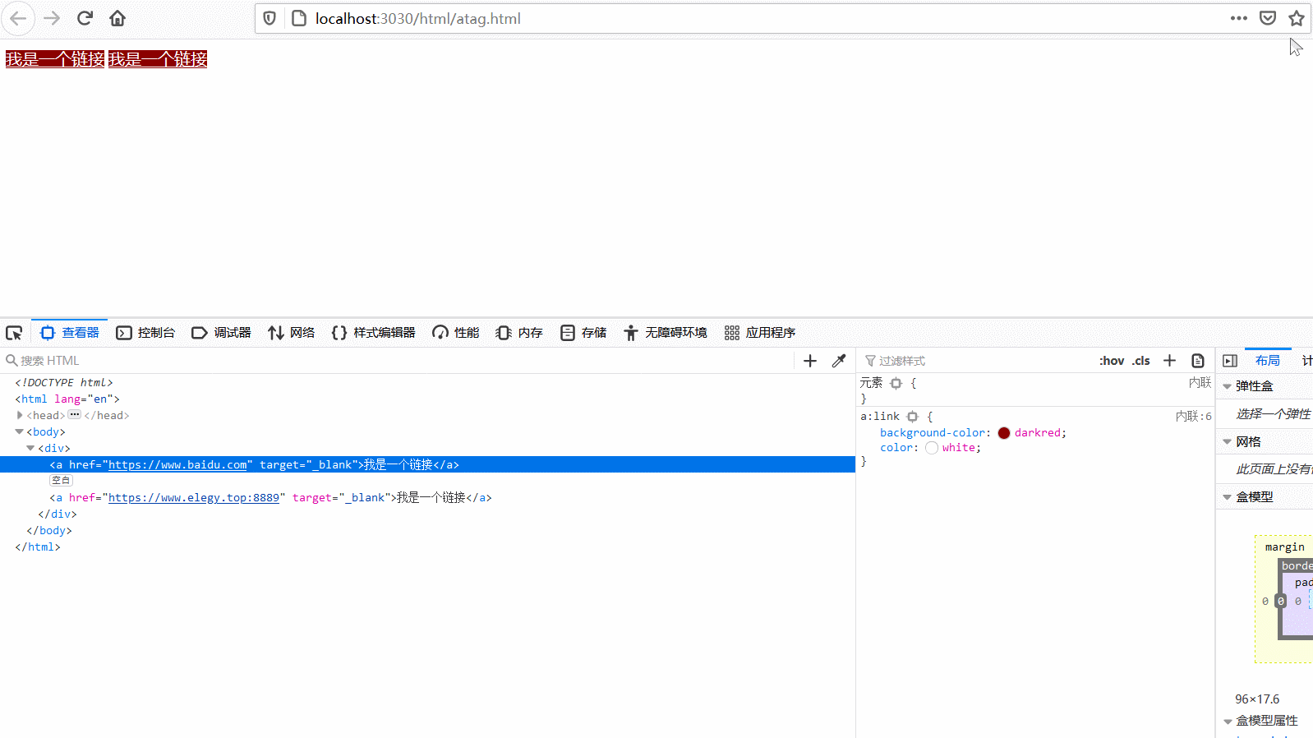Click the selector highlighter icon beside a:link

tap(912, 417)
